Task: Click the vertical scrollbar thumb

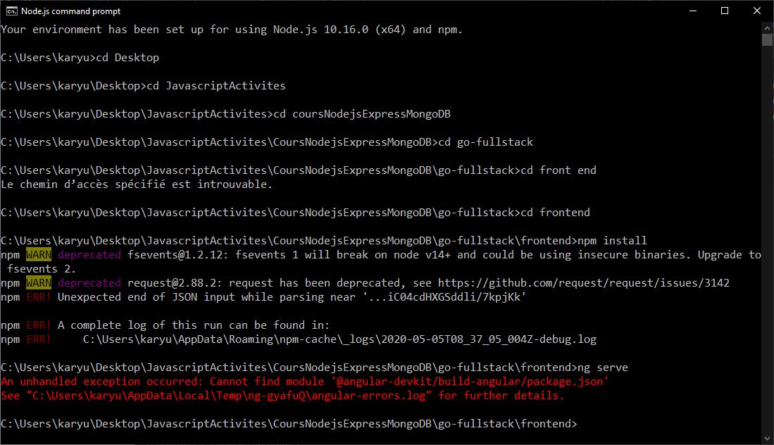Action: point(767,40)
